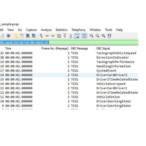Select the HandlingInformation signal row
The width and height of the screenshot is (146, 146).
pyautogui.click(x=69, y=66)
